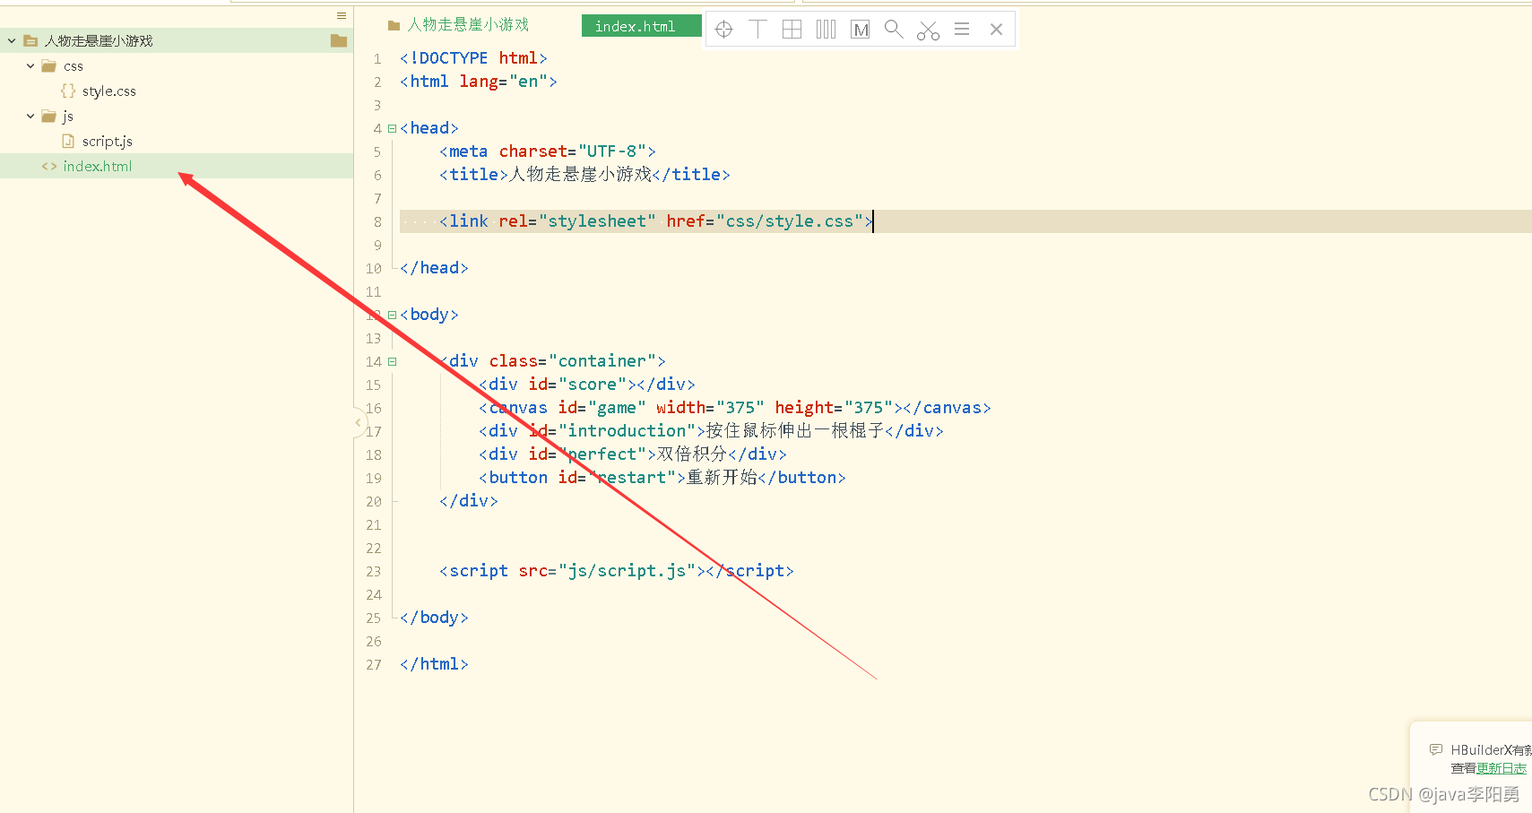
Task: Click the angle brackets icon beside index.html
Action: tap(49, 167)
